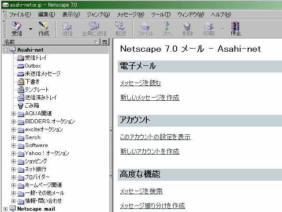This screenshot has width=282, height=212.
Task: Open the メッセージ振り分けを作成 link
Action: coord(152,205)
